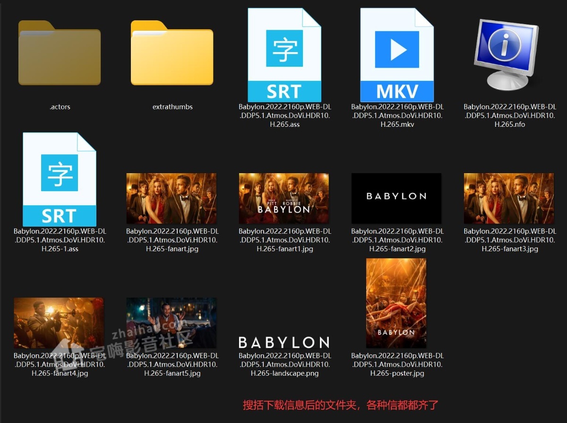This screenshot has width=567, height=423.
Task: Click the file name ending in "H.265-1.ass"
Action: click(60, 240)
